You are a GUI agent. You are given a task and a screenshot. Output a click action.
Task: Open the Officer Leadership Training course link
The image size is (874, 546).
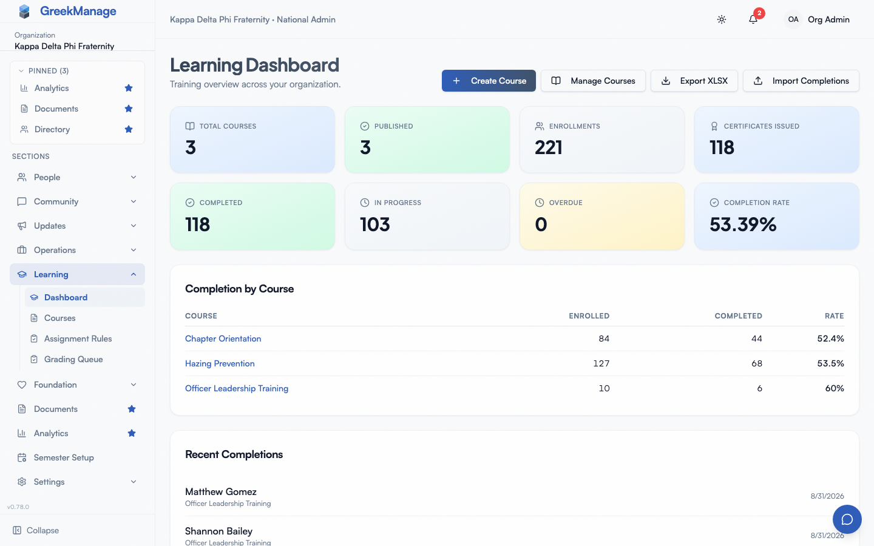tap(237, 388)
